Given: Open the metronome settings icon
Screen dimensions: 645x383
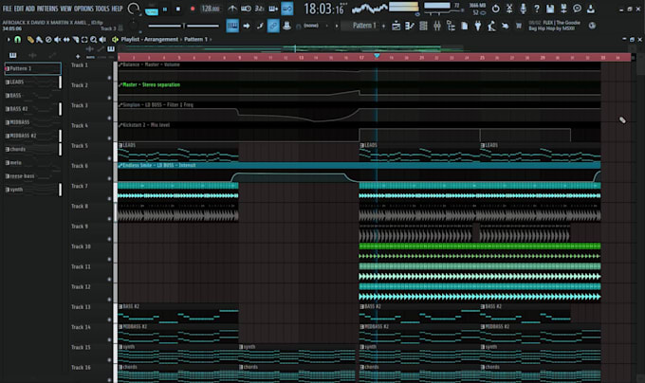Looking at the screenshot, I should [232, 9].
